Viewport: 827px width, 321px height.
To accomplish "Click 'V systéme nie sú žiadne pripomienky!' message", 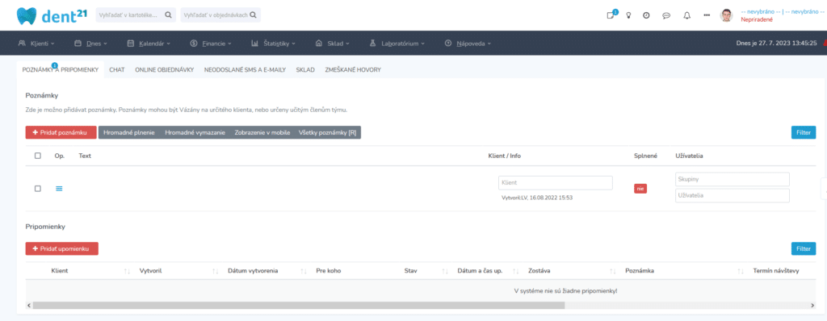I will [565, 290].
